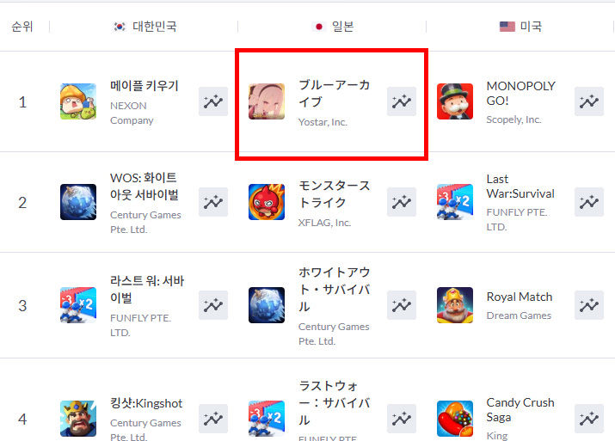The width and height of the screenshot is (615, 441).
Task: View trend chart for Royal Match
Action: pos(588,305)
